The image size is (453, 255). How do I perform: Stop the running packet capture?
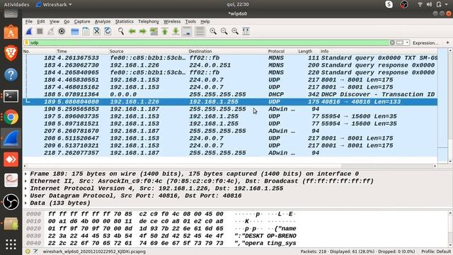[x=40, y=31]
